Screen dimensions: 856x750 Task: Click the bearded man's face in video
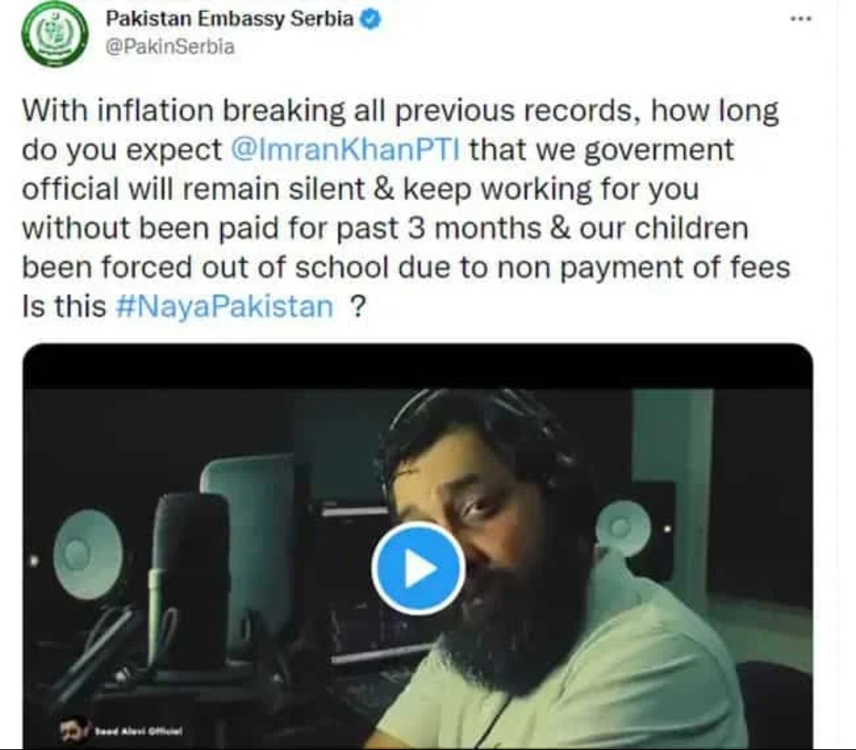[x=480, y=523]
